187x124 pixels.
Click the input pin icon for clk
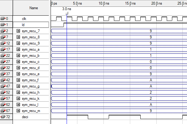click(x=3, y=19)
